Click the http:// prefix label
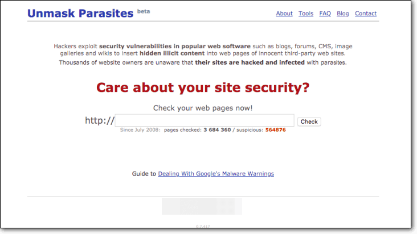 point(100,120)
